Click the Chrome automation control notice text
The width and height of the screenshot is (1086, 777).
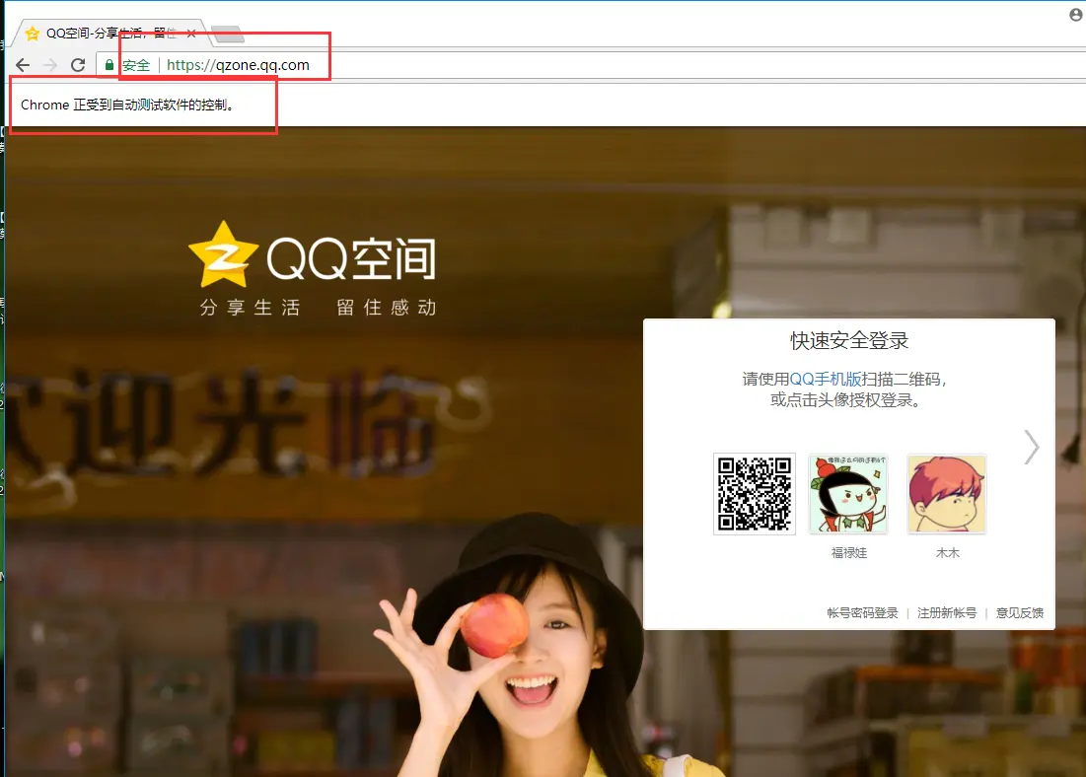(x=128, y=105)
